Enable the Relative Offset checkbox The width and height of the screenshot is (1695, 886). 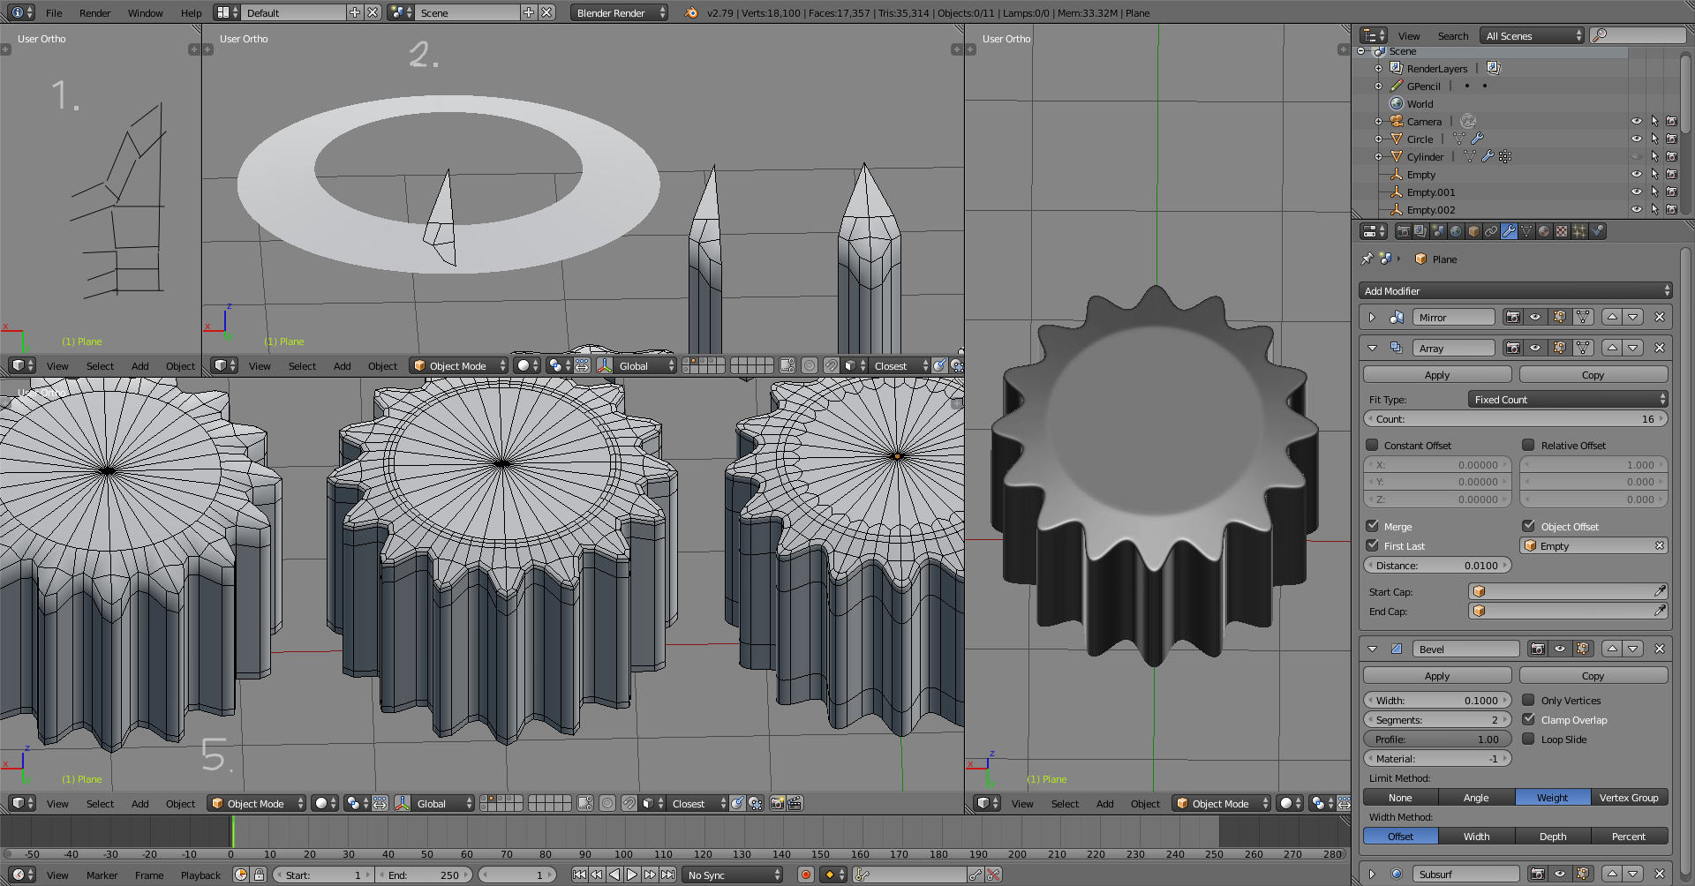pos(1528,445)
